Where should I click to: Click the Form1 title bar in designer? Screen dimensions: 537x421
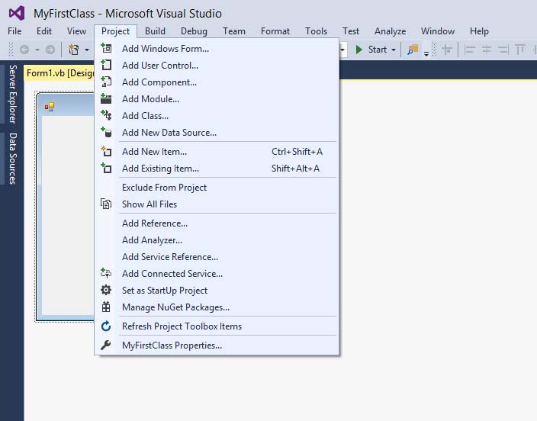click(x=69, y=107)
